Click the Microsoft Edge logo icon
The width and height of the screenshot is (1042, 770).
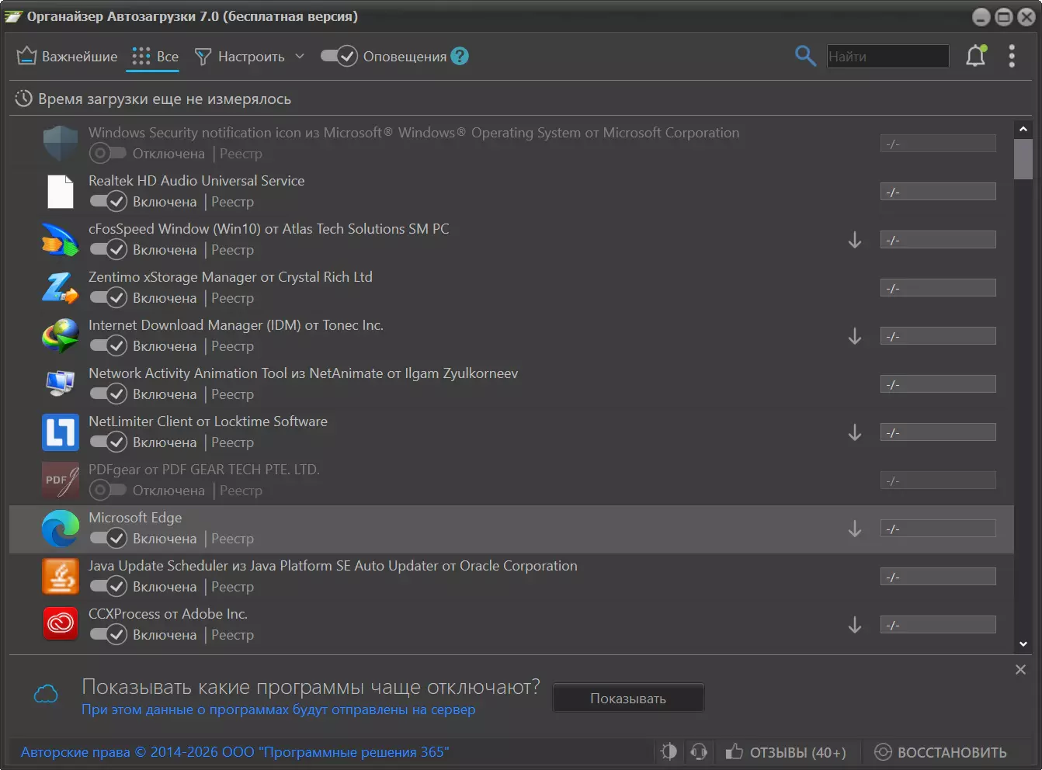click(x=61, y=528)
